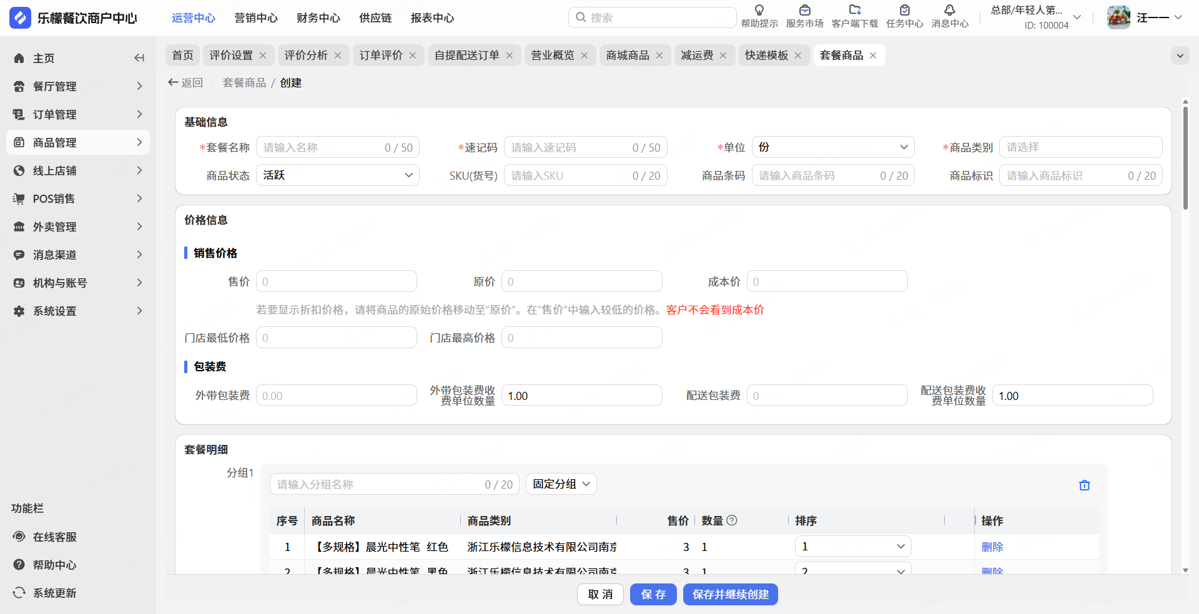Open the 帮助提示 lightbulb icon
This screenshot has height=614, width=1199.
tap(759, 11)
